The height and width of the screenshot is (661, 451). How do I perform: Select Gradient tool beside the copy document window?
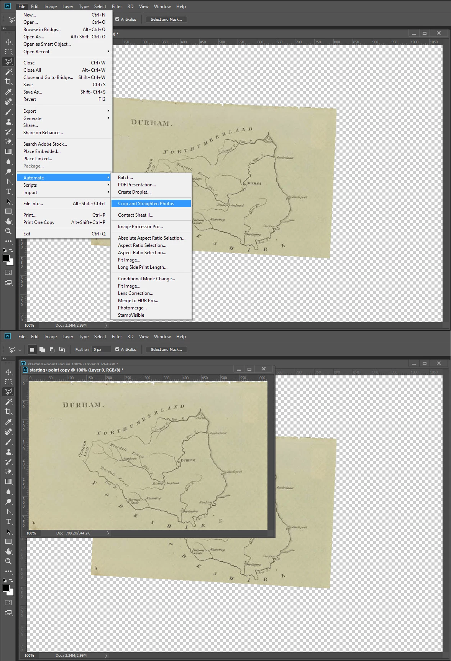click(x=8, y=482)
